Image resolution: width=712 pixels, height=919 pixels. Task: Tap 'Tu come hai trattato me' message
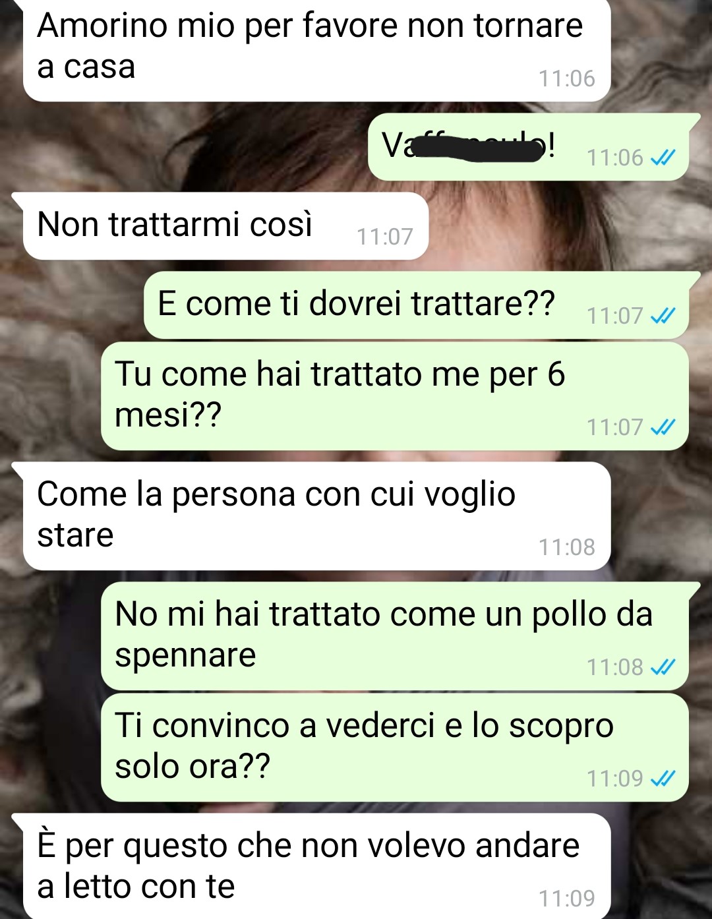point(395,396)
